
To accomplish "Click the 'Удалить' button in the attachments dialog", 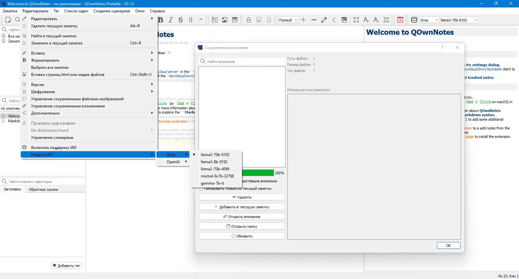I will pyautogui.click(x=242, y=197).
